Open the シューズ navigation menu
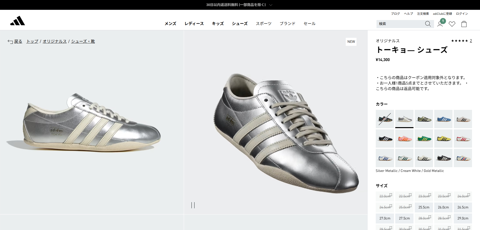The height and width of the screenshot is (230, 480). (239, 24)
